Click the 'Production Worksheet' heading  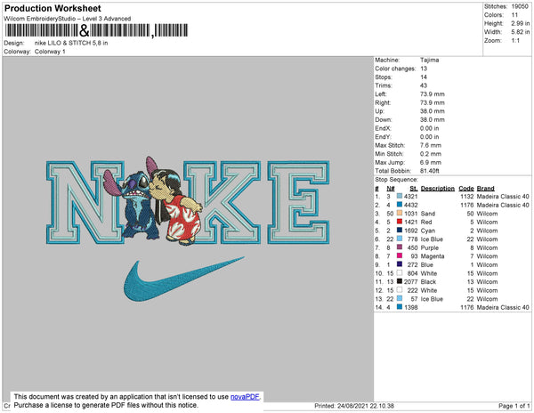pyautogui.click(x=53, y=8)
